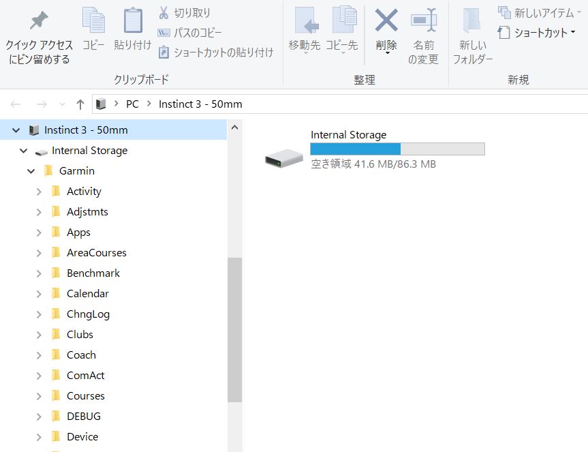
Task: Click Instinct 3 - 50mm breadcrumb segment
Action: [200, 104]
